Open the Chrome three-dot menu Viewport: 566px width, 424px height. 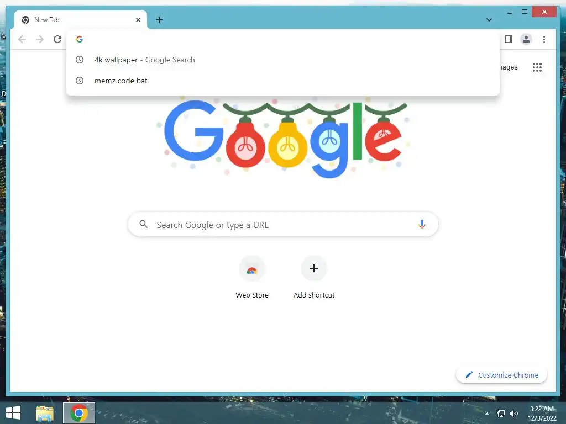point(544,39)
